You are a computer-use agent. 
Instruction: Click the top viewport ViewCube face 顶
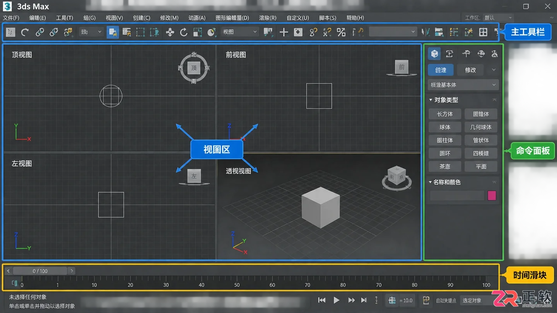point(194,68)
